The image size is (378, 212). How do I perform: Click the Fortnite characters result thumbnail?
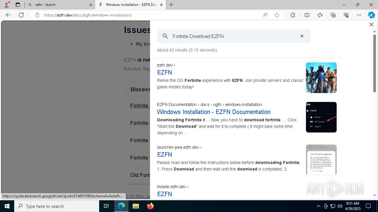321,78
